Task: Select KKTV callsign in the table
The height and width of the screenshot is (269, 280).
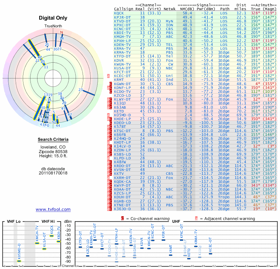Action: click(119, 174)
